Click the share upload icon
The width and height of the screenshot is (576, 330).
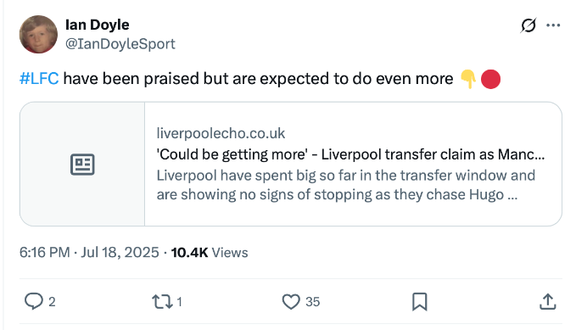click(548, 302)
